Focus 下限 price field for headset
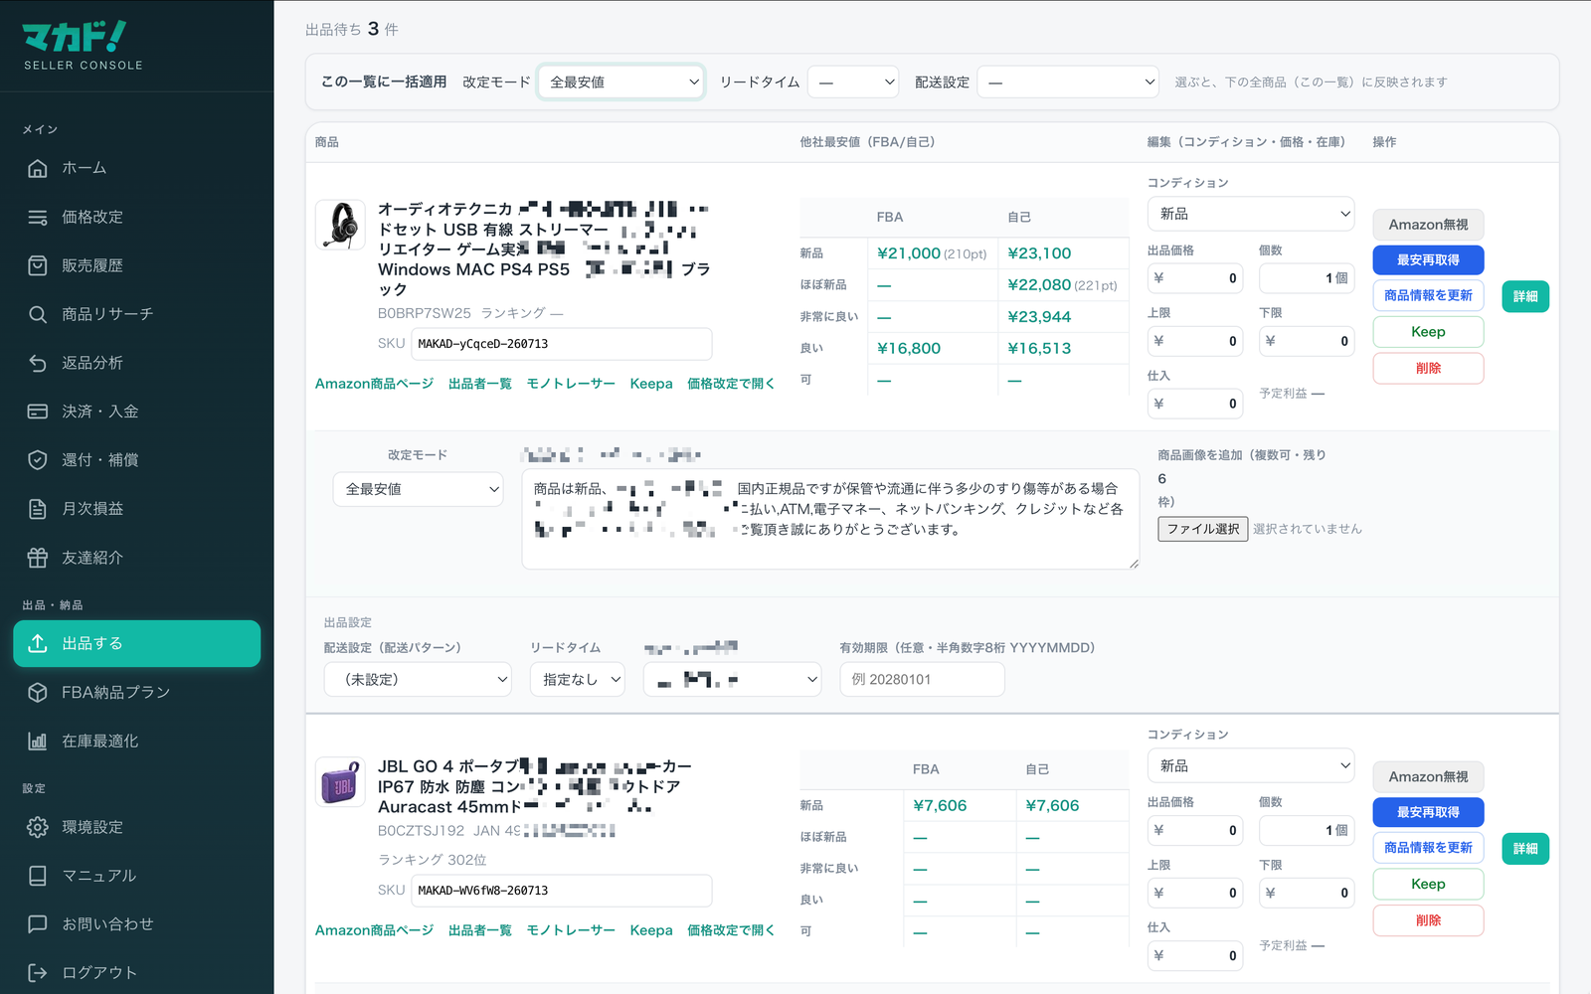Image resolution: width=1591 pixels, height=994 pixels. [x=1307, y=341]
